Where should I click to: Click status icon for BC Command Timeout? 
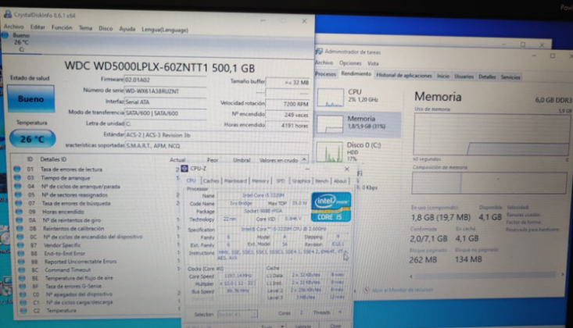(22, 269)
